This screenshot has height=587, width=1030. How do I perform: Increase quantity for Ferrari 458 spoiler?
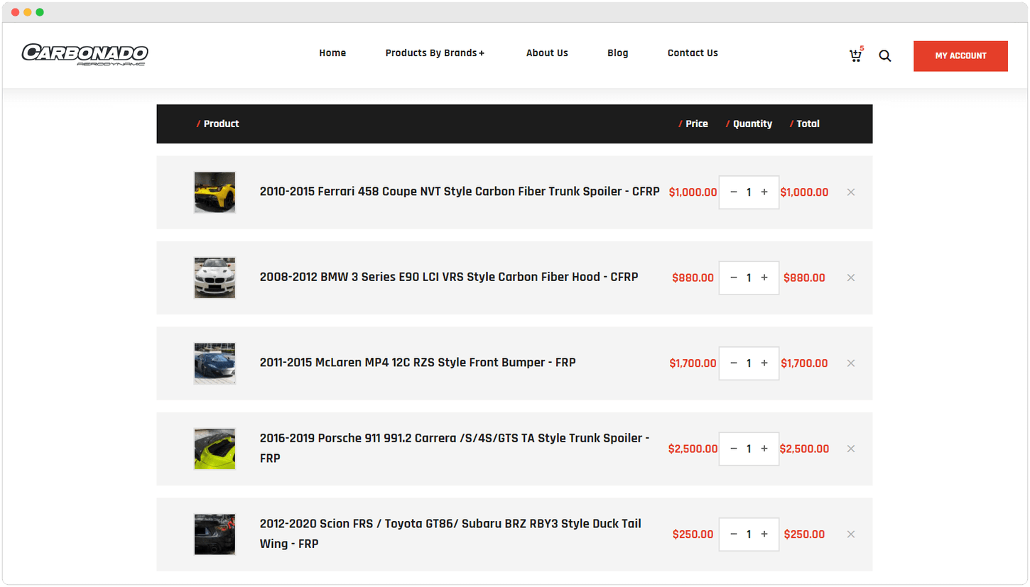(764, 192)
